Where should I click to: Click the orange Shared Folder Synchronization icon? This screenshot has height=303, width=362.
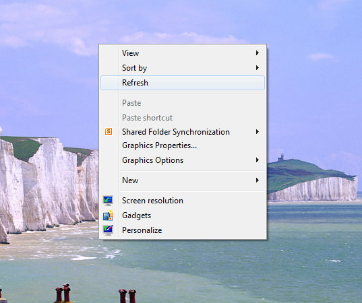click(x=109, y=131)
